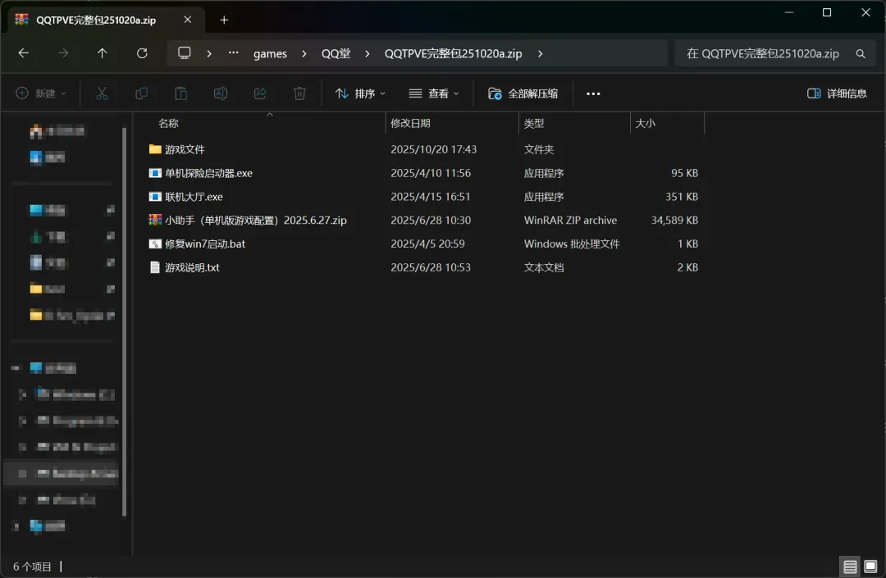Open the see more ellipsis menu
Image resolution: width=886 pixels, height=578 pixels.
click(x=593, y=93)
